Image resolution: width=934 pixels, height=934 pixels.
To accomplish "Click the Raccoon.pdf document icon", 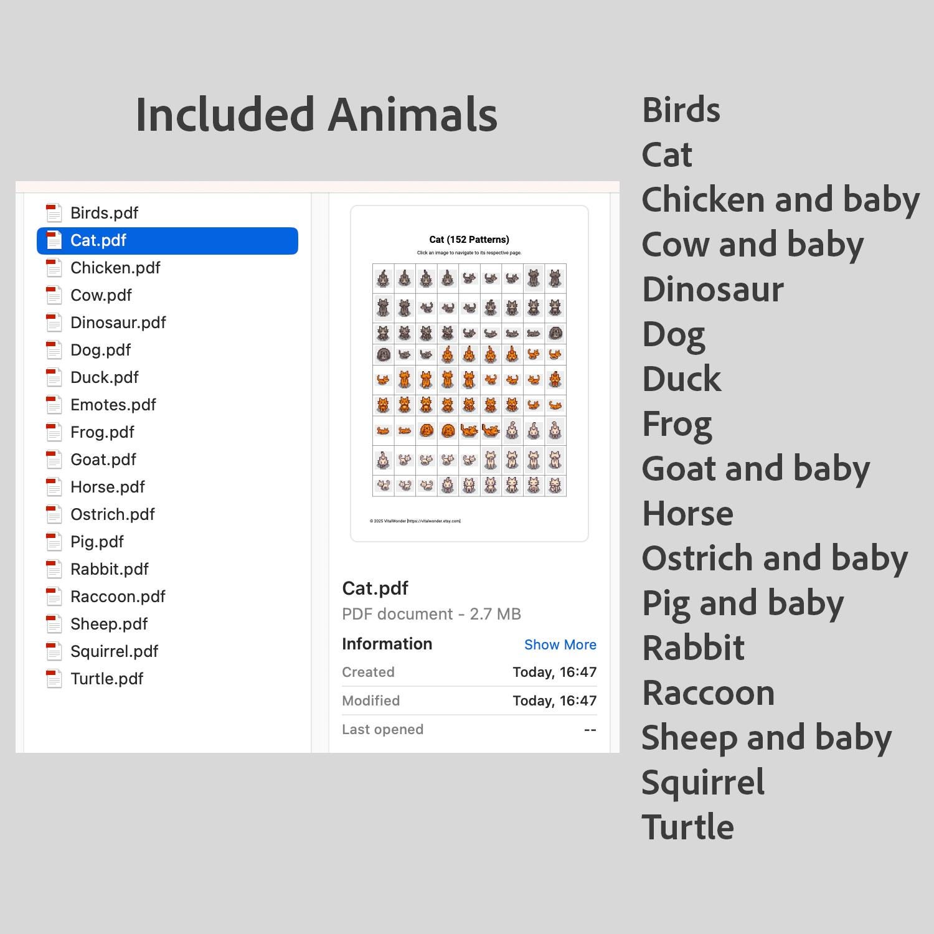I will tap(54, 597).
